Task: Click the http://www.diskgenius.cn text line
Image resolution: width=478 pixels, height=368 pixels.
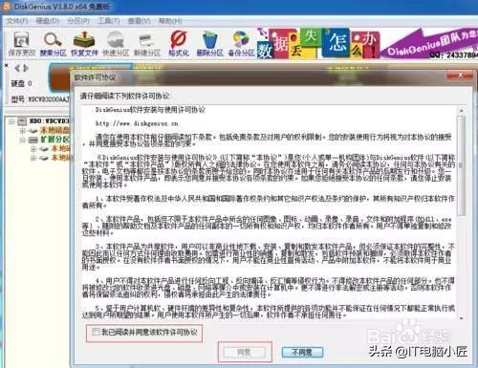Action: (137, 123)
